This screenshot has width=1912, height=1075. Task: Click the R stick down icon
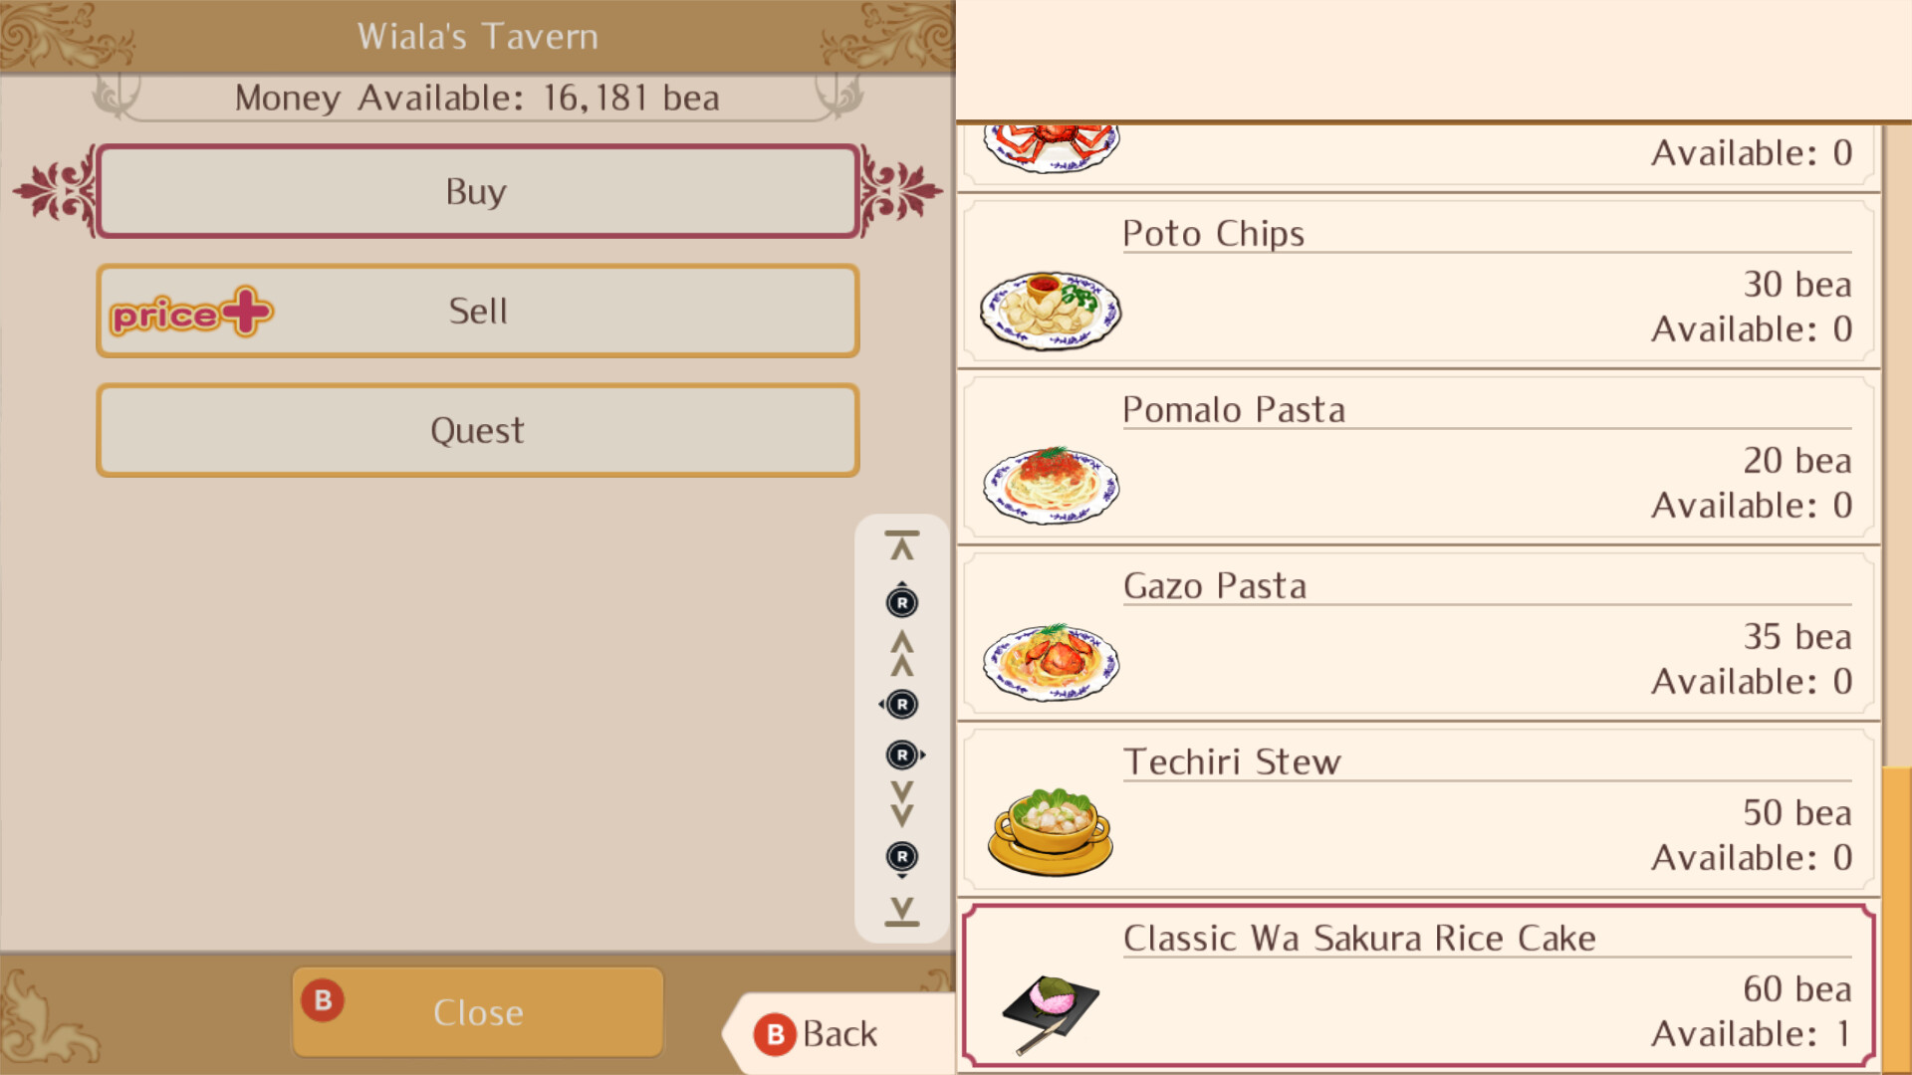tap(902, 858)
